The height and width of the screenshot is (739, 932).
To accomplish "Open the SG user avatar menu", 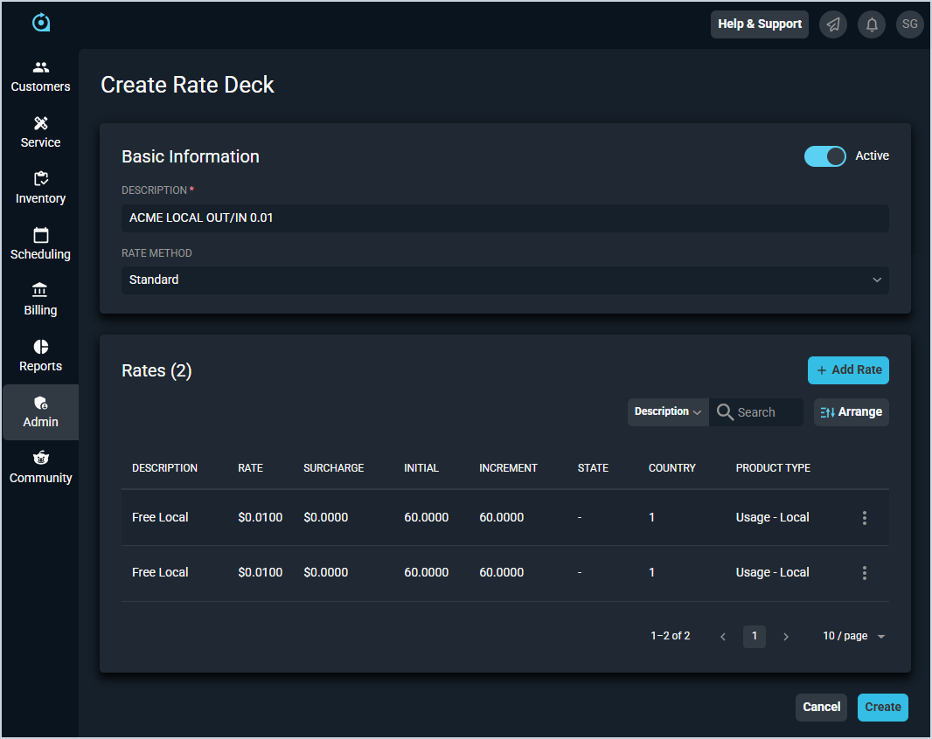I will (910, 24).
